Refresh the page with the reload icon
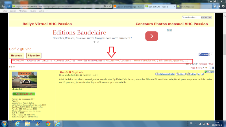This screenshot has width=226, height=127. point(110,6)
